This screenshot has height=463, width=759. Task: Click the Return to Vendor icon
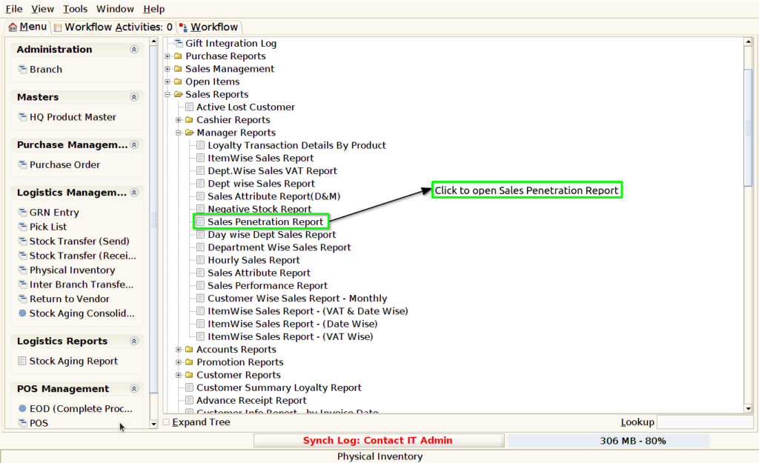pyautogui.click(x=22, y=299)
